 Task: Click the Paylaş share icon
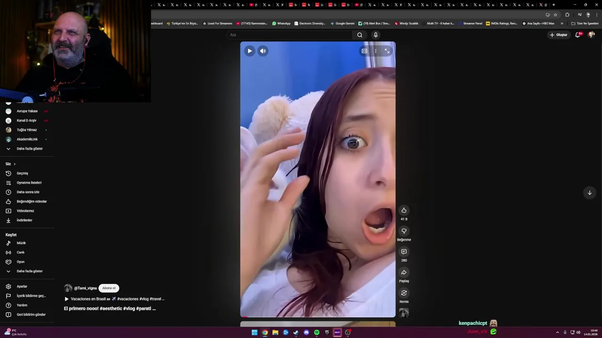(x=404, y=272)
